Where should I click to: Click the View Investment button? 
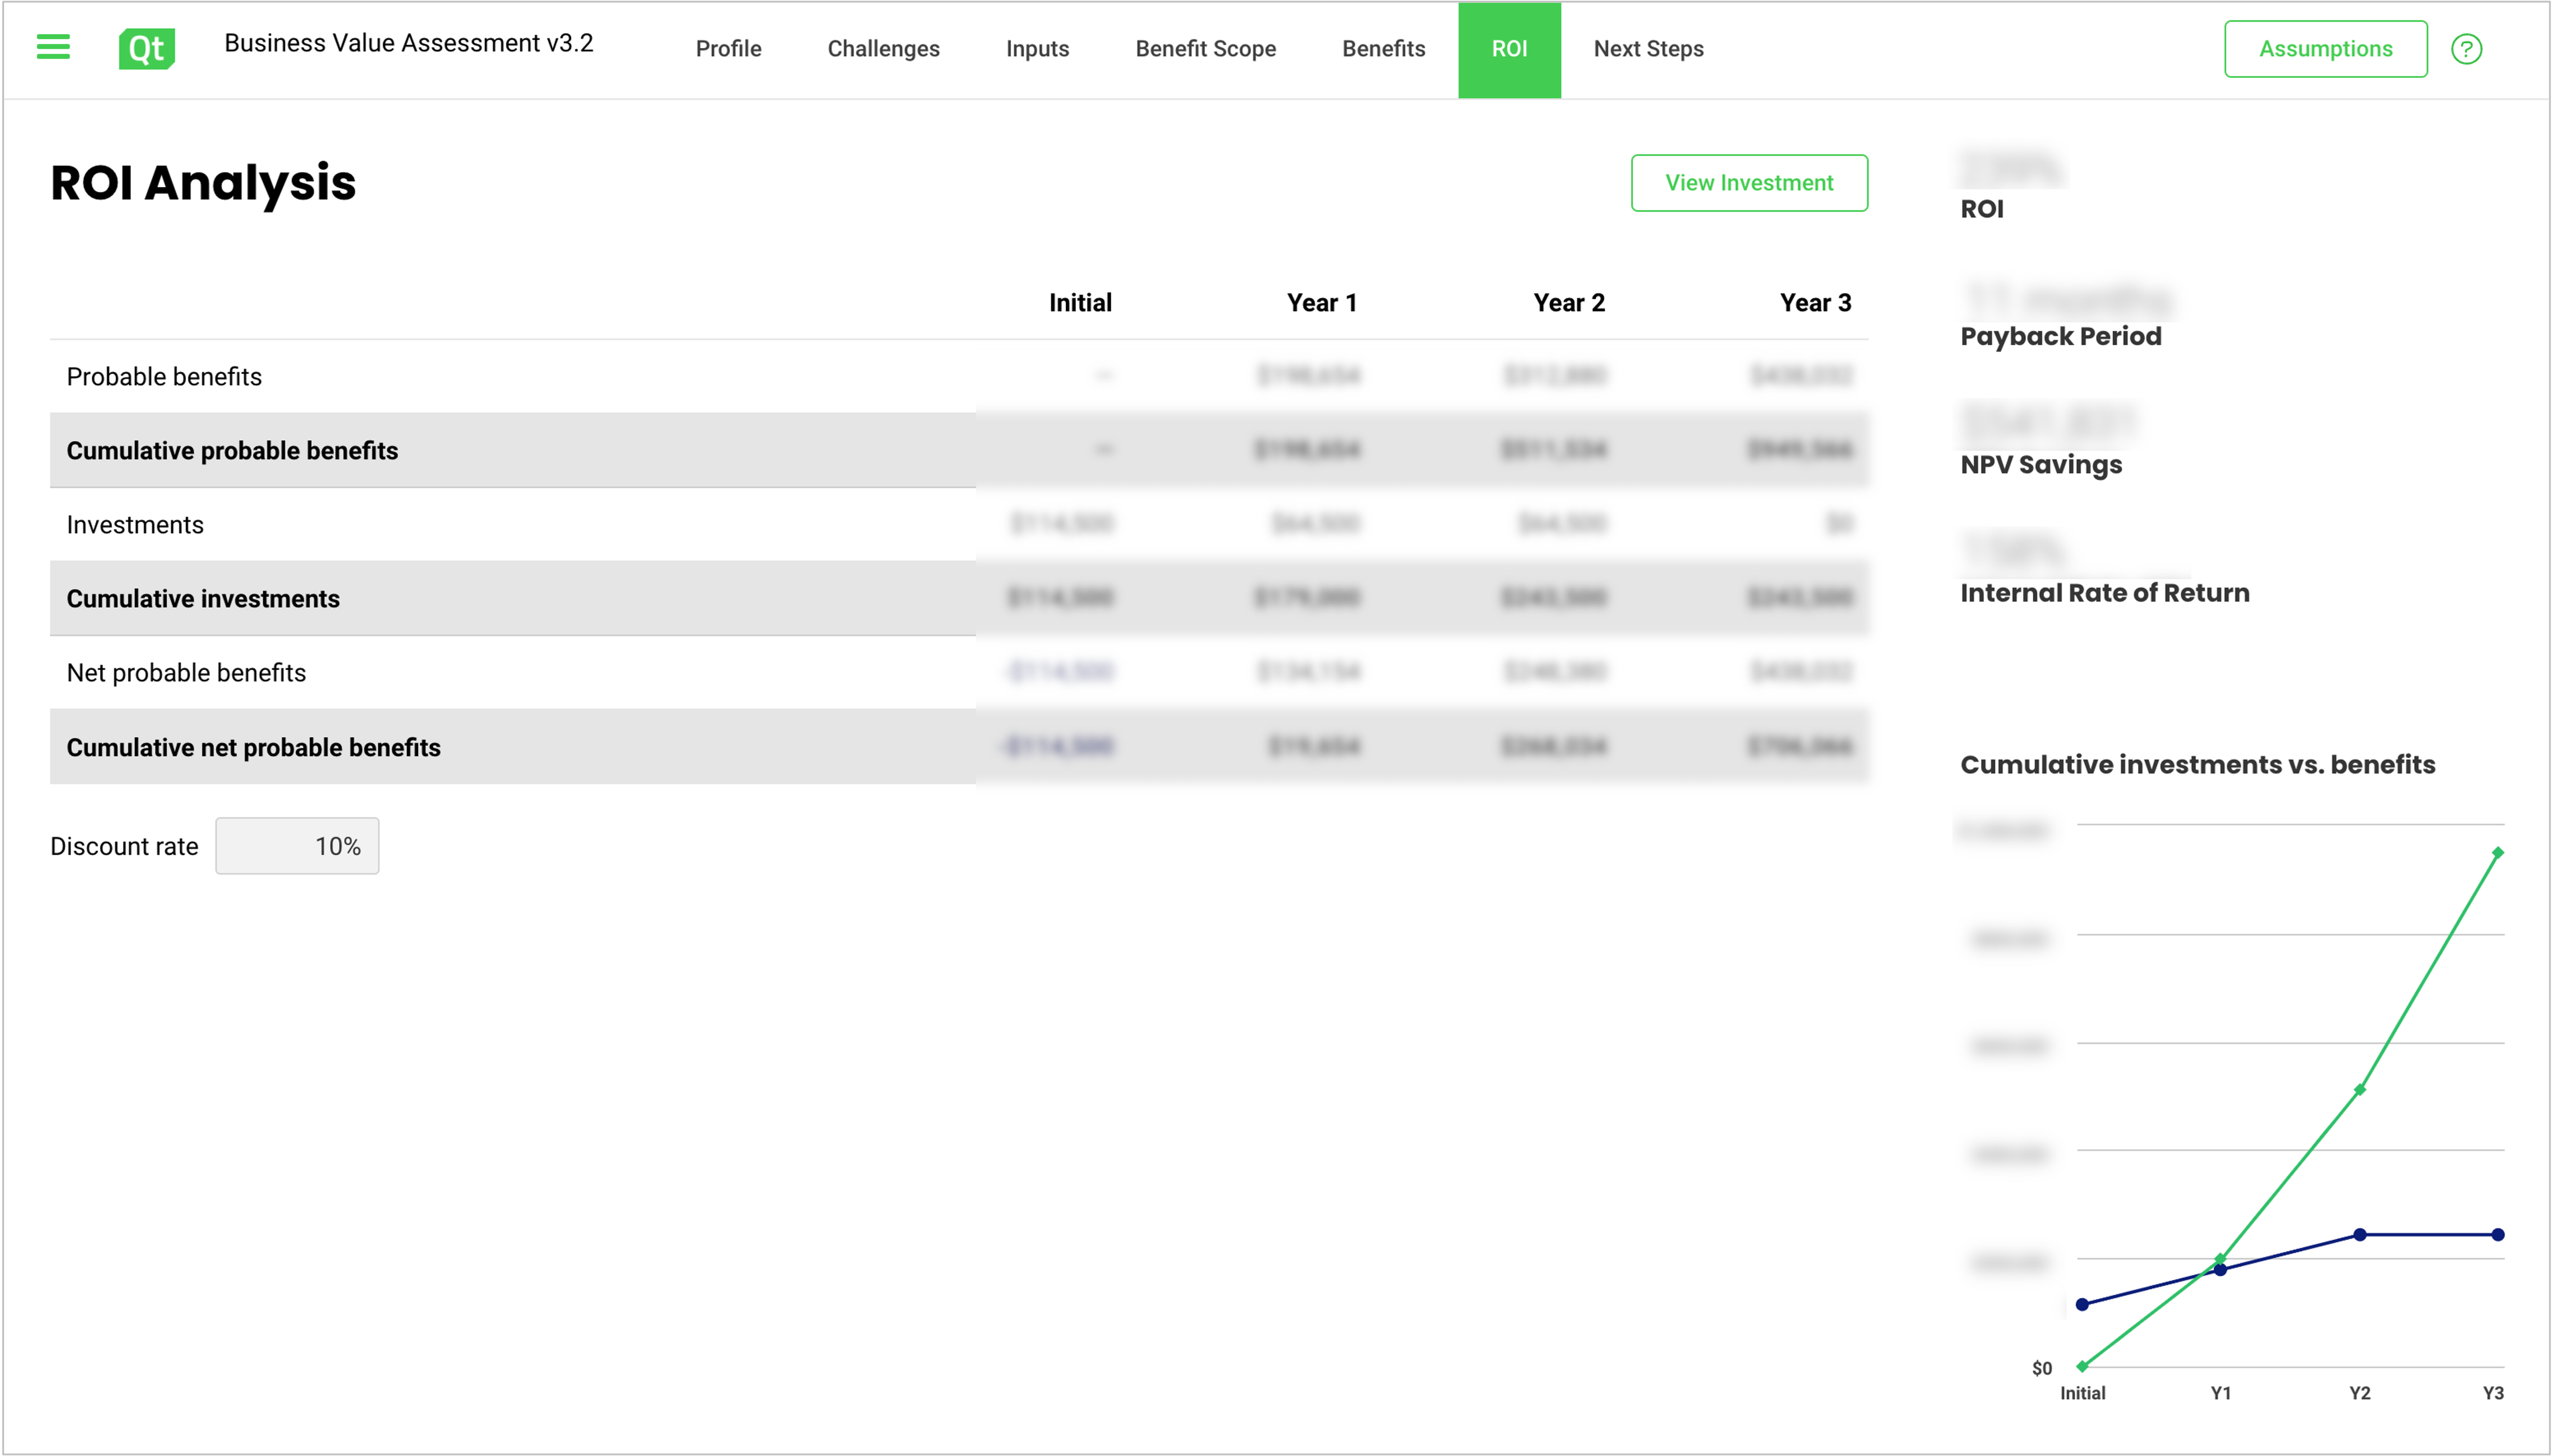[1749, 182]
